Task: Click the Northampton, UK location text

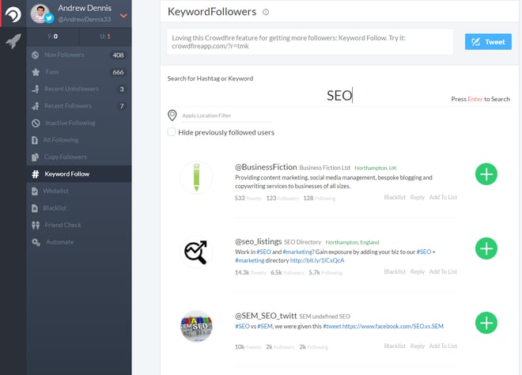Action: click(x=376, y=168)
